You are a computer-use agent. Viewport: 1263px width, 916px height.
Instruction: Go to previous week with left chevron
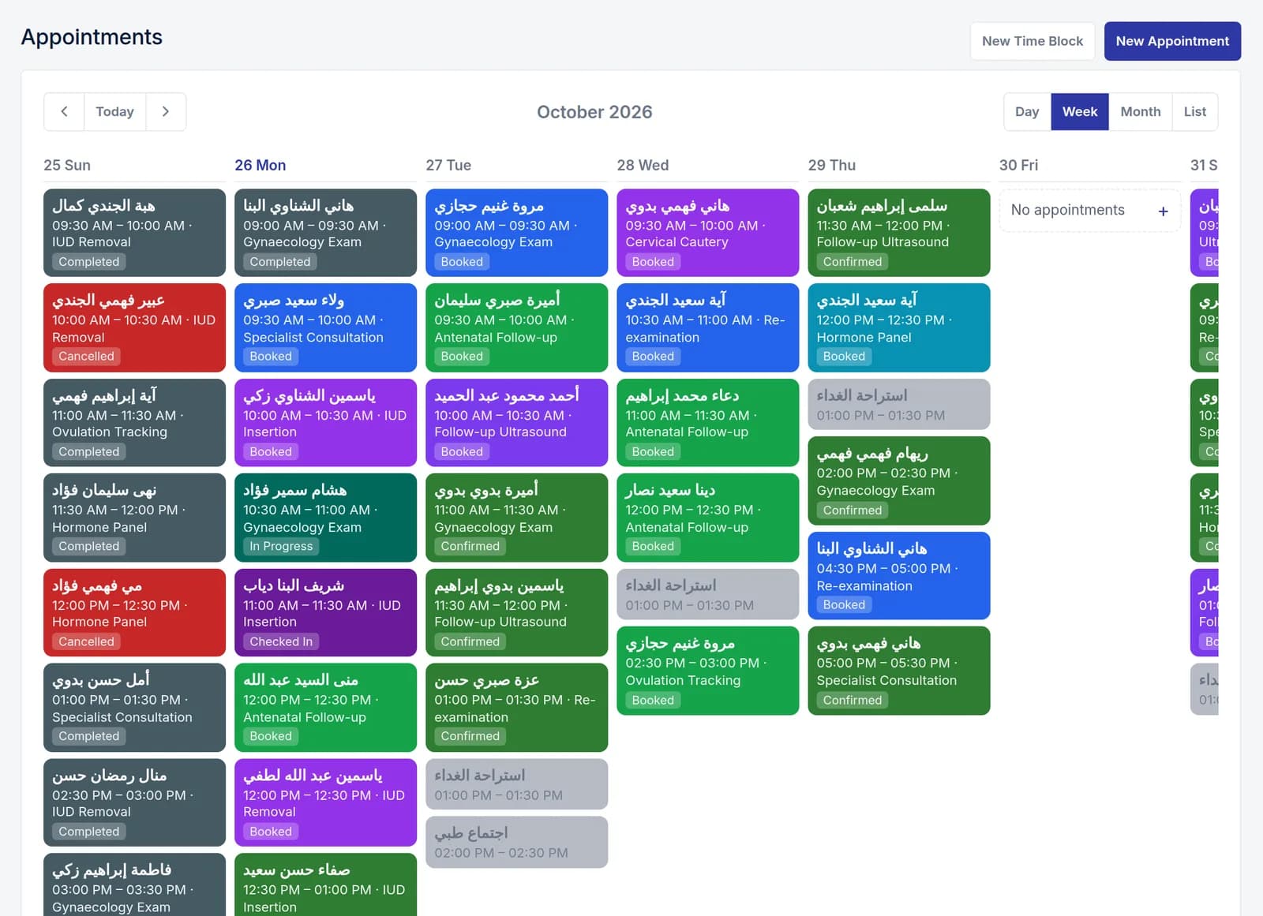64,112
